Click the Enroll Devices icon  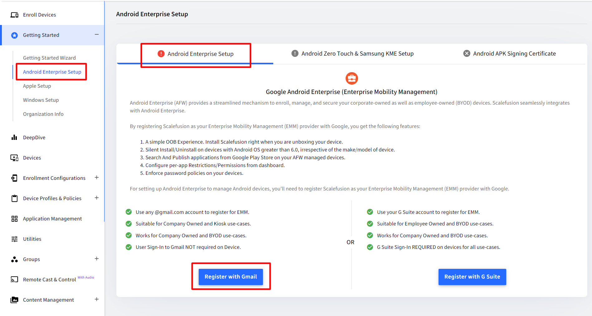tap(14, 15)
